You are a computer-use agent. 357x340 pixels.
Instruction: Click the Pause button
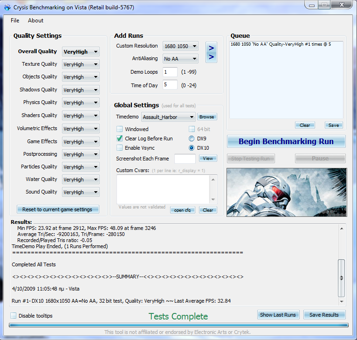click(x=320, y=159)
